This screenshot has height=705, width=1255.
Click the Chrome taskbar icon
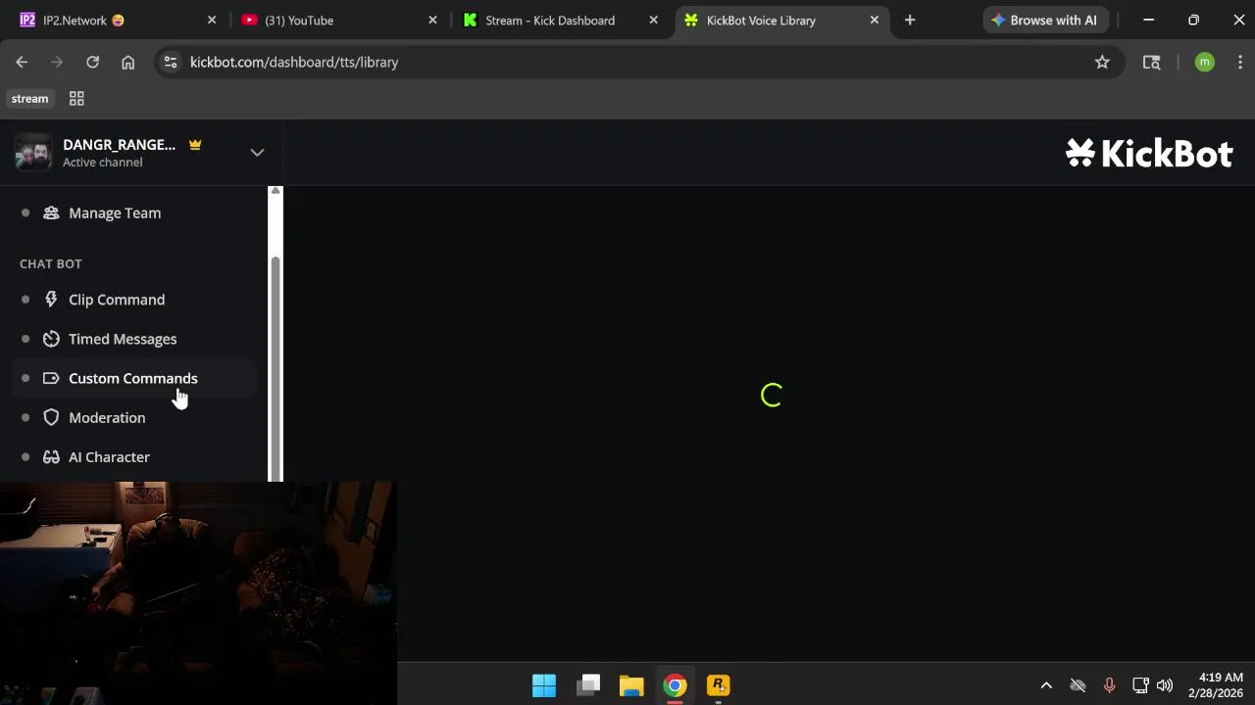(675, 685)
